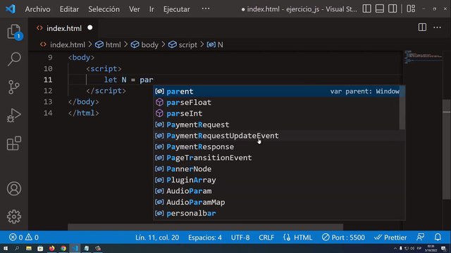Viewport: 451px width, 253px height.
Task: Click the editor horizontal scrollbar
Action: pyautogui.click(x=205, y=227)
